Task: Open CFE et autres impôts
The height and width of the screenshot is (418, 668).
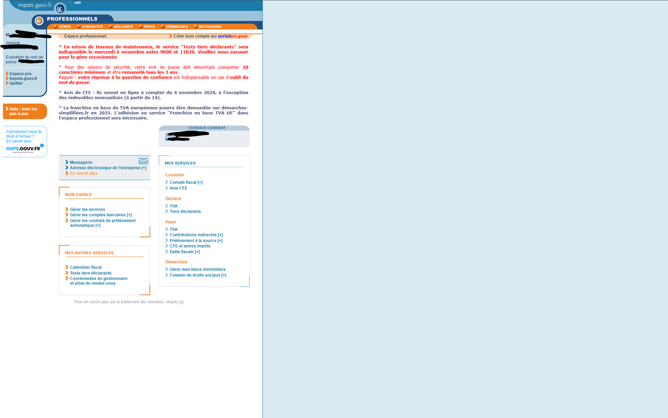Action: (190, 246)
